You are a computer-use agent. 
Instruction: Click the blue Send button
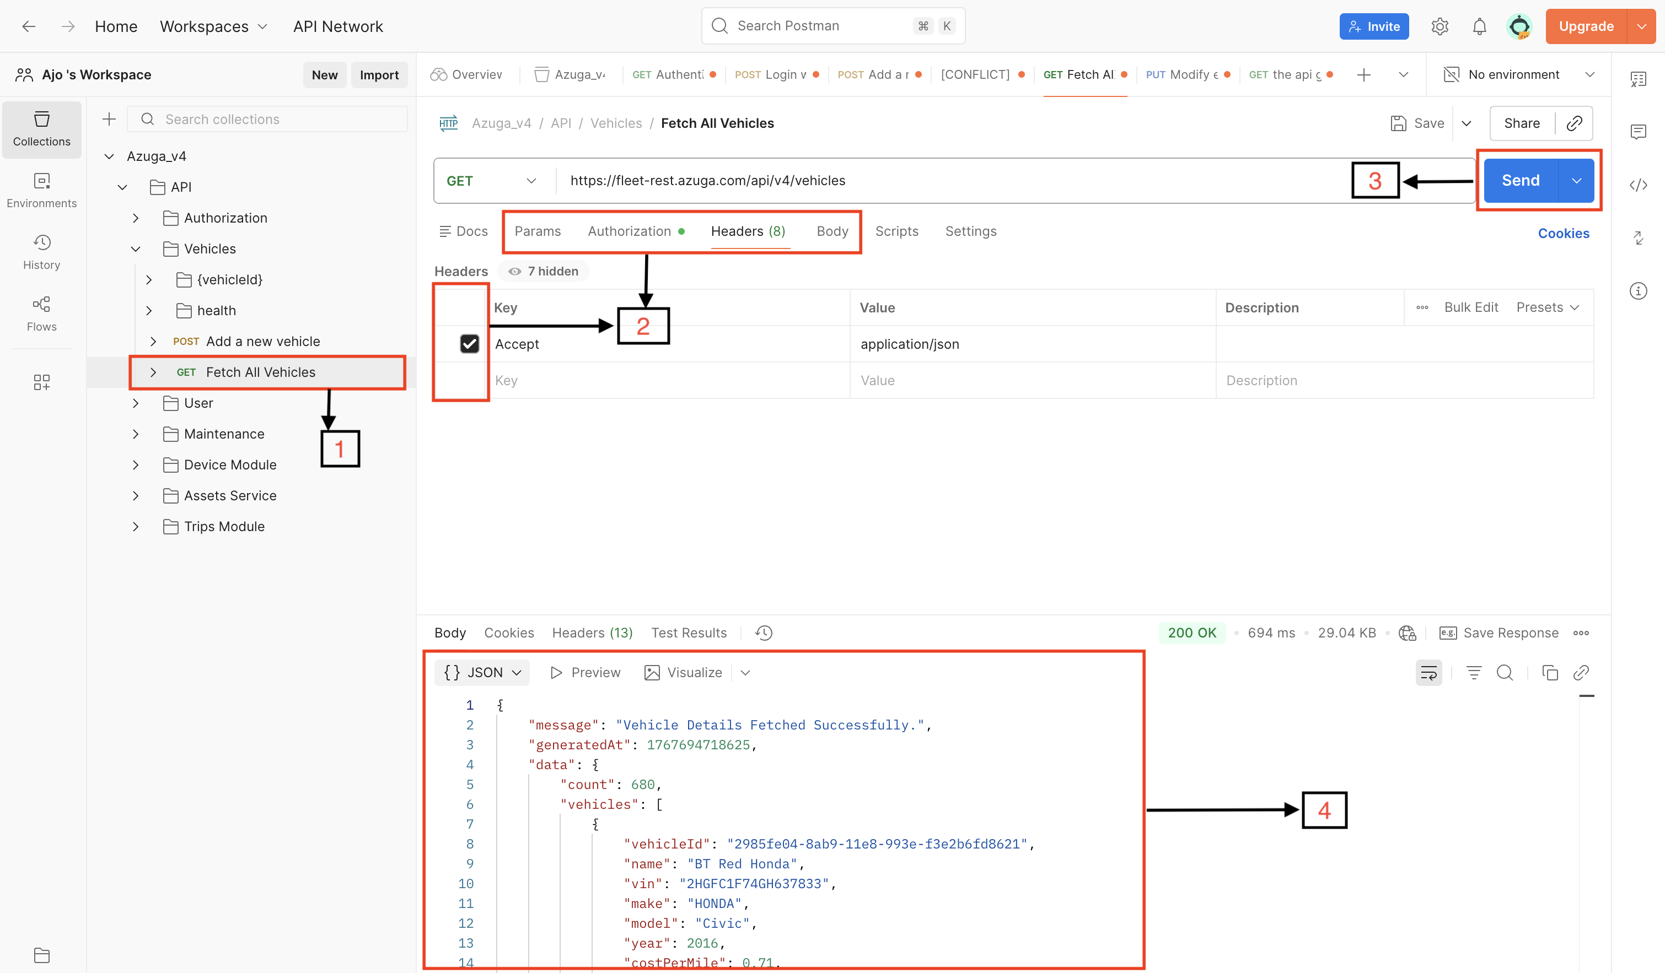[x=1521, y=181]
